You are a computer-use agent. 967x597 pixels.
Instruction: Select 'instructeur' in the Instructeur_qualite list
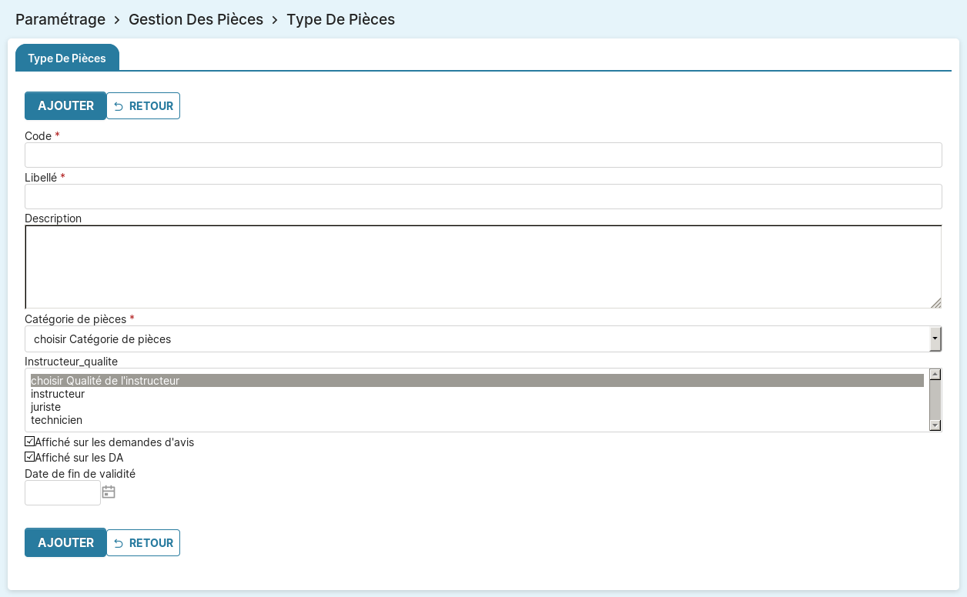[58, 394]
